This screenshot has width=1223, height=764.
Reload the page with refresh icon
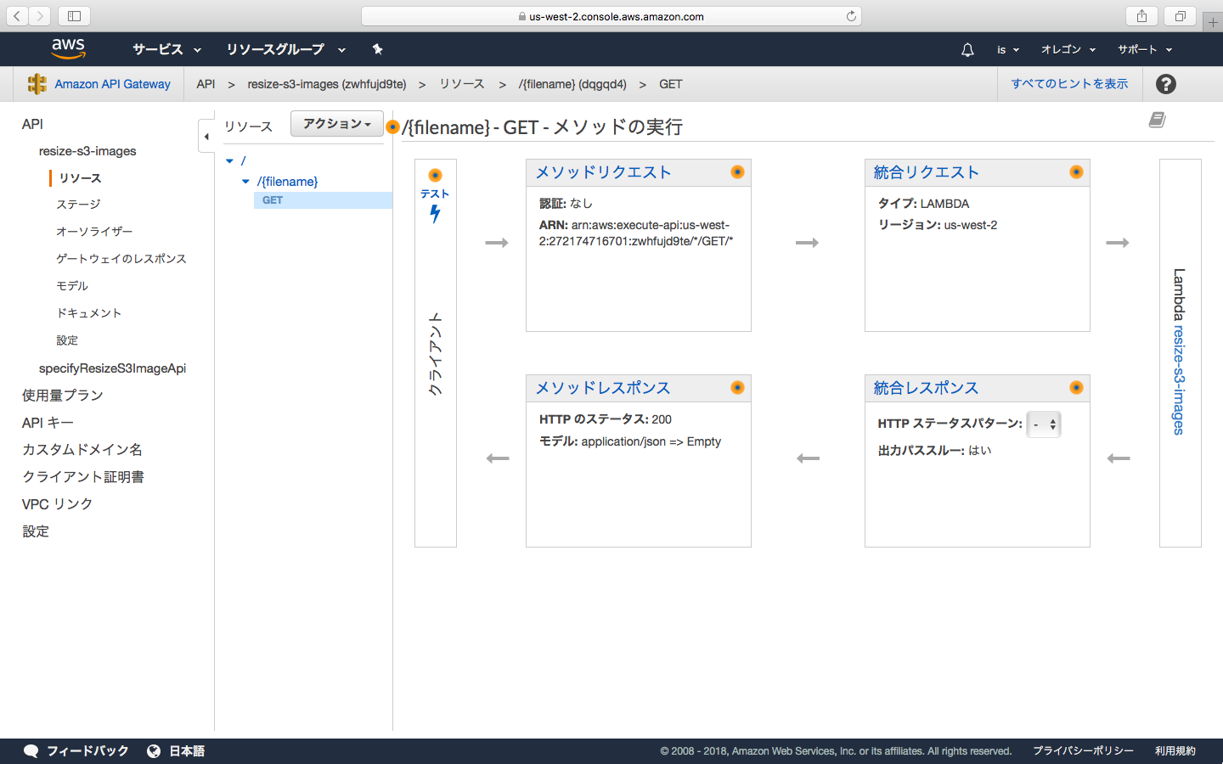851,16
